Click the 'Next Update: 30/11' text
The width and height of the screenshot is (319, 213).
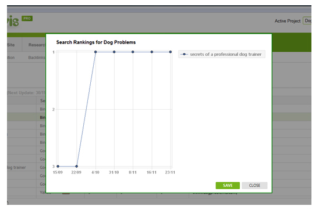26,93
